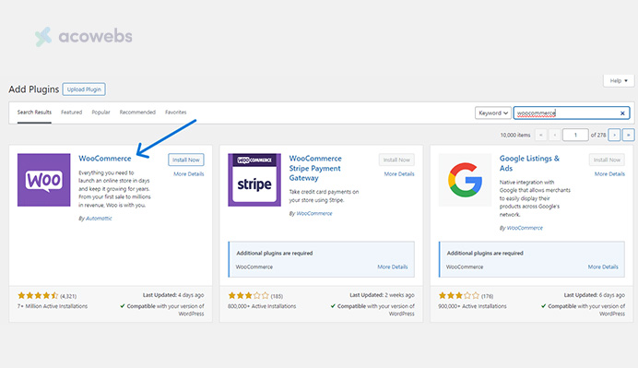Viewport: 638px width, 368px height.
Task: Go to next page of plugin results
Action: 614,135
